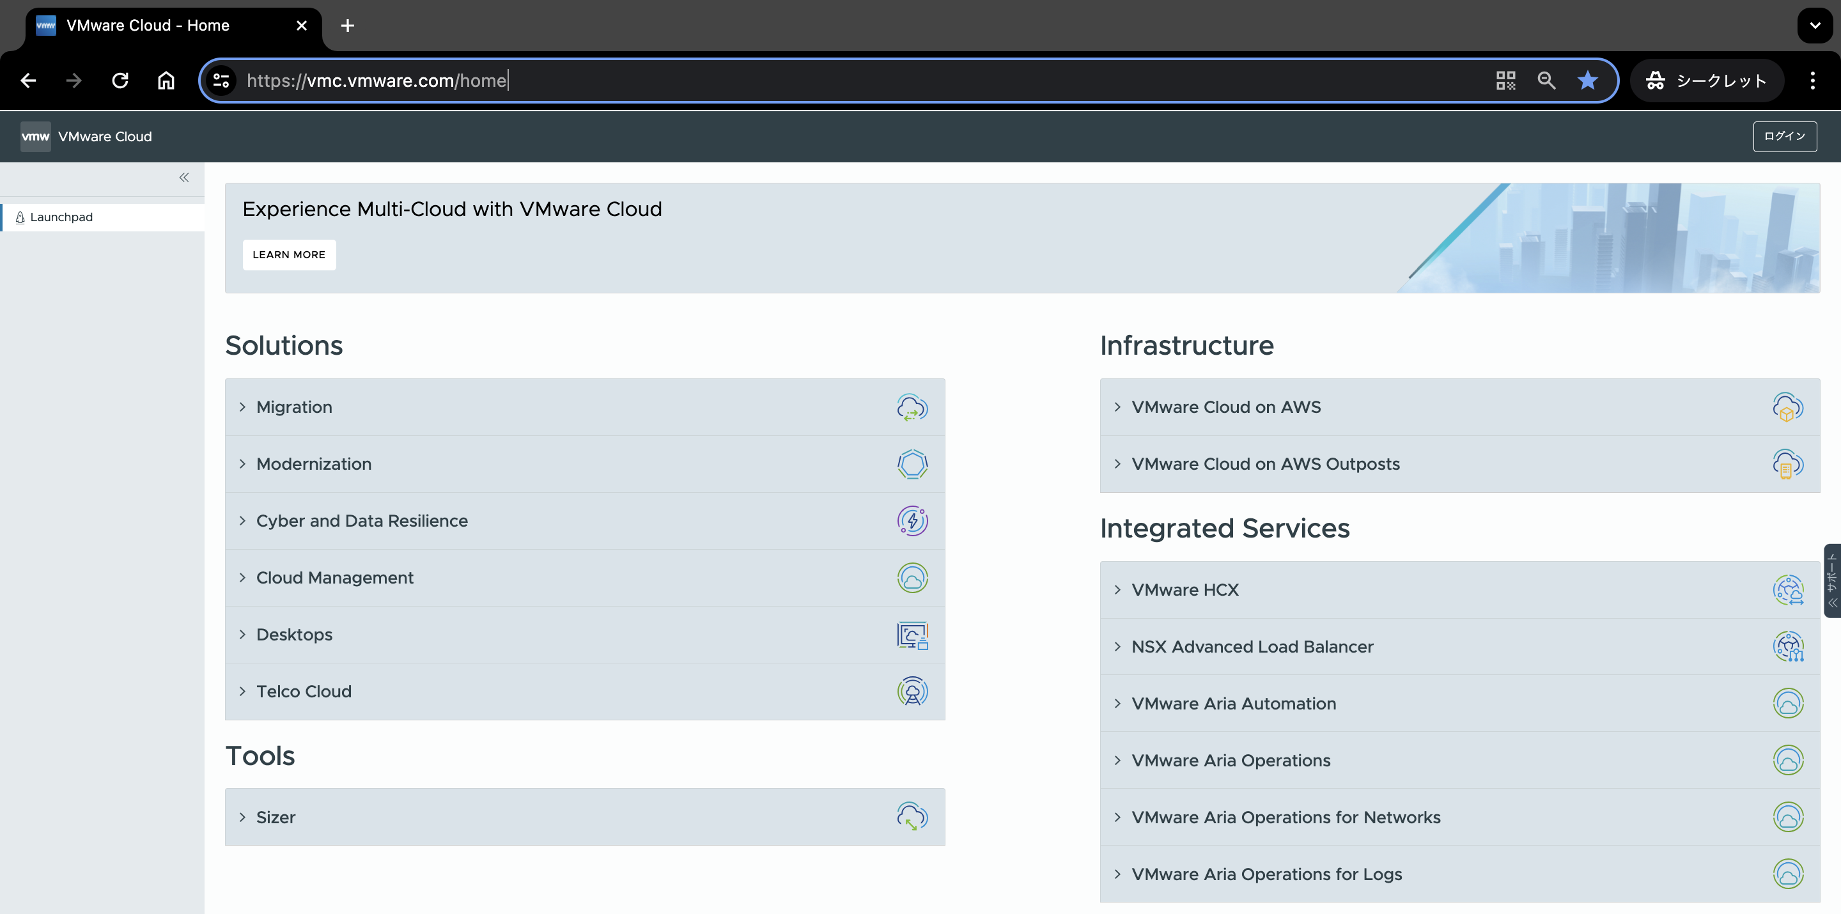The height and width of the screenshot is (914, 1841).
Task: Click the NSX Advanced Load Balancer icon
Action: coord(1787,647)
